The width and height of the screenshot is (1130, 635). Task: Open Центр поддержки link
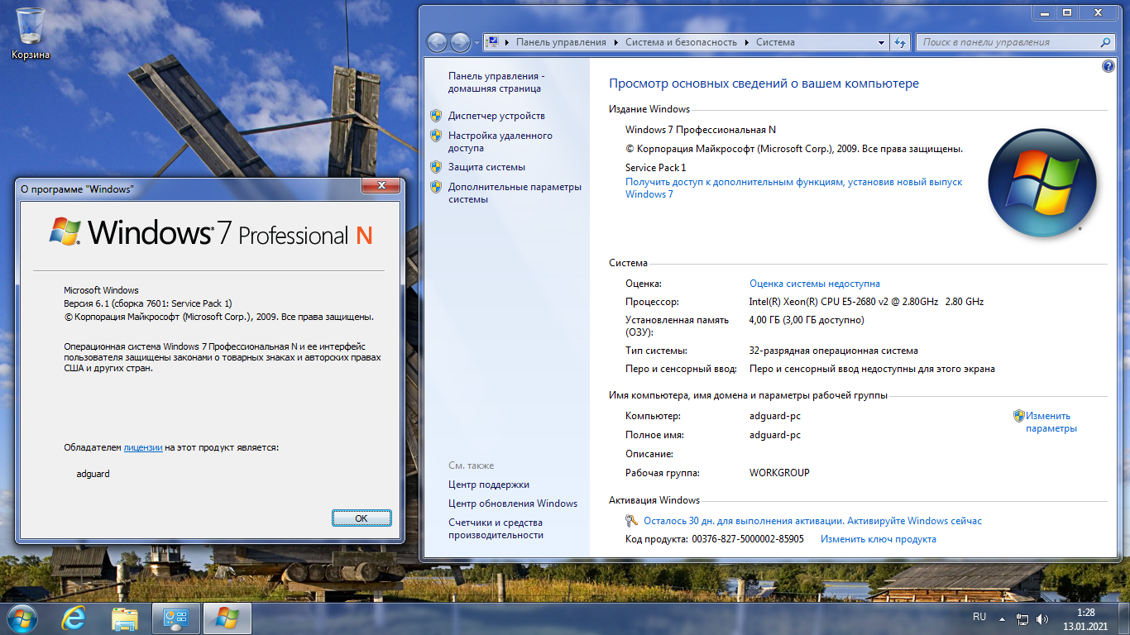tap(489, 485)
